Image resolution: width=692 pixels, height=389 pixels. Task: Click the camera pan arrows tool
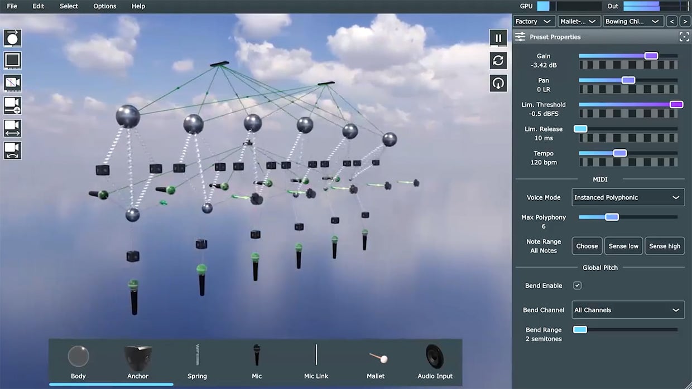coord(12,128)
